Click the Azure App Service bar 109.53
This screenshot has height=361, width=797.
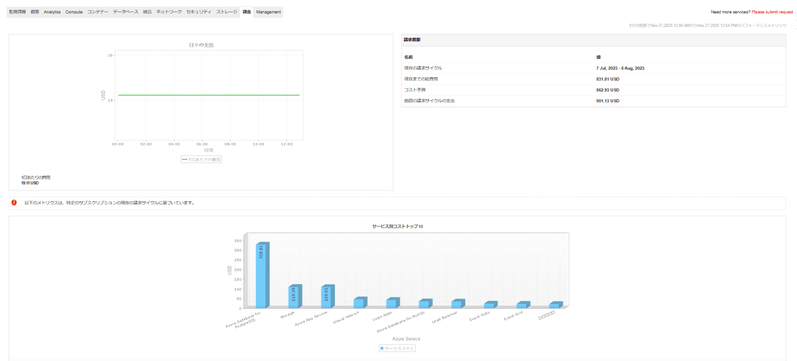point(327,296)
